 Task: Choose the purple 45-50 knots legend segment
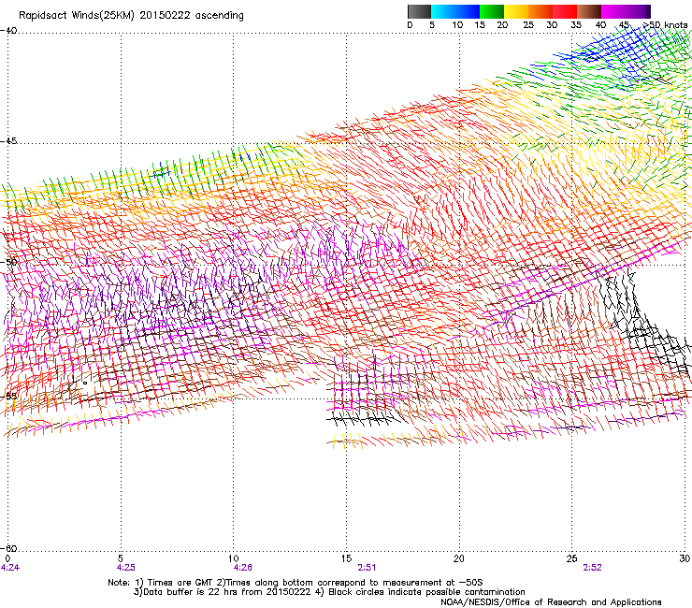coord(638,11)
